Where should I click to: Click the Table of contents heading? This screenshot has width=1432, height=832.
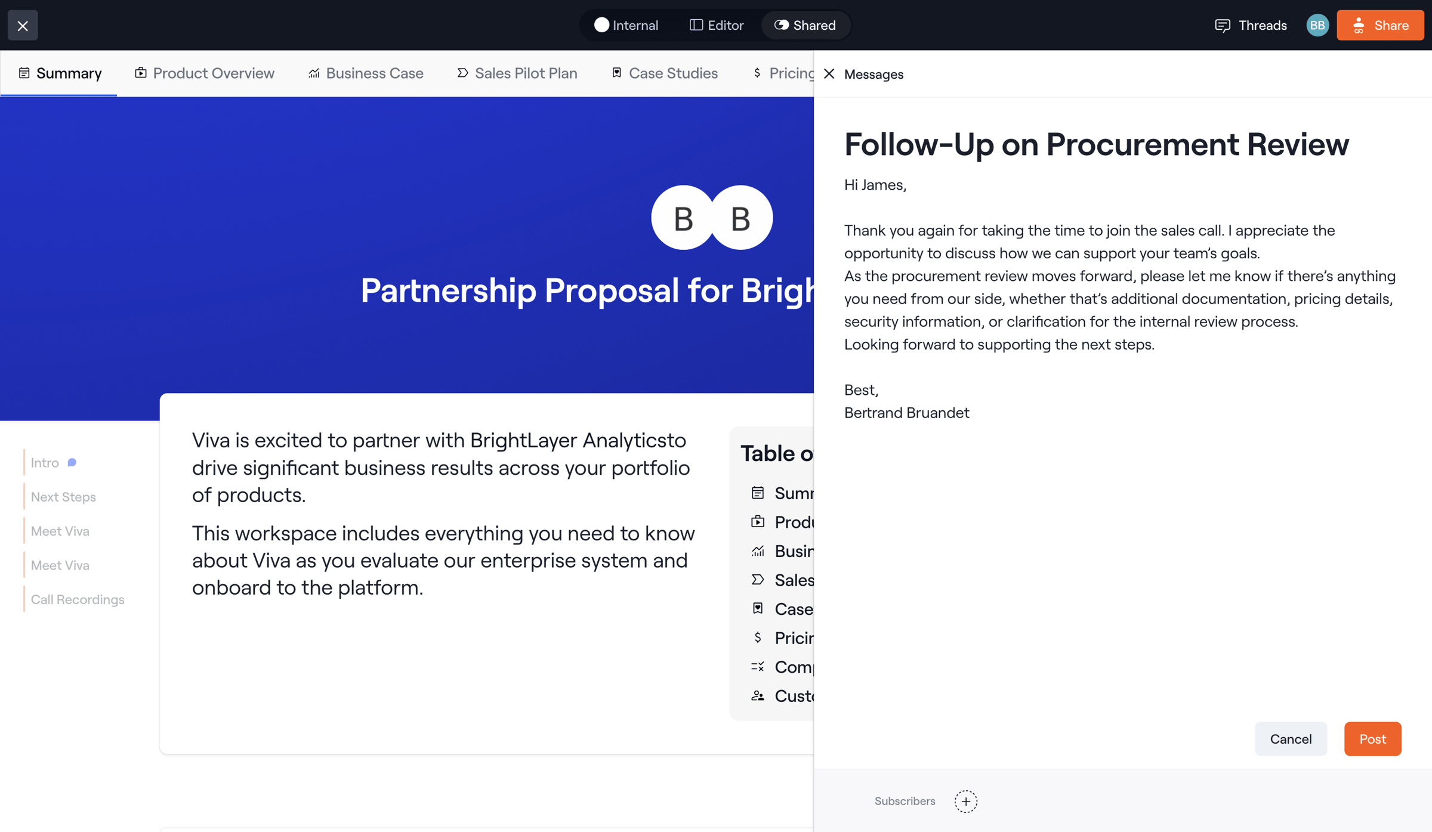tap(777, 453)
